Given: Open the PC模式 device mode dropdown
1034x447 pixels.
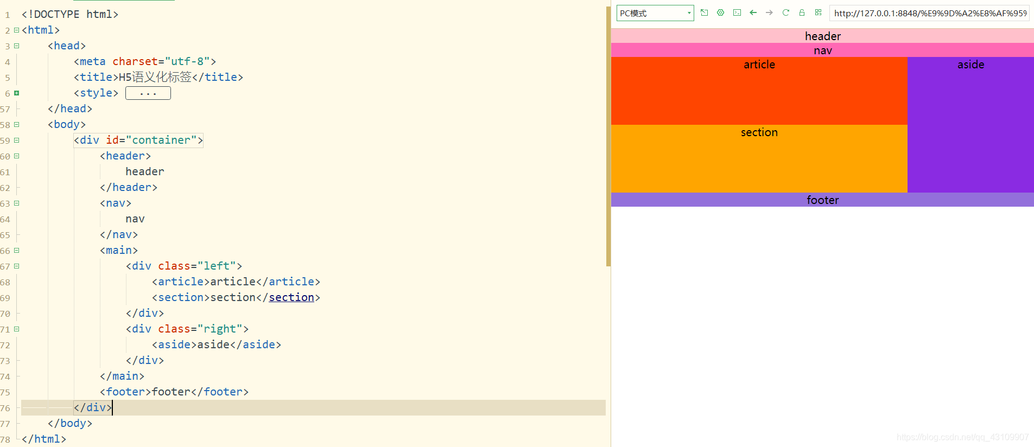Looking at the screenshot, I should point(655,13).
